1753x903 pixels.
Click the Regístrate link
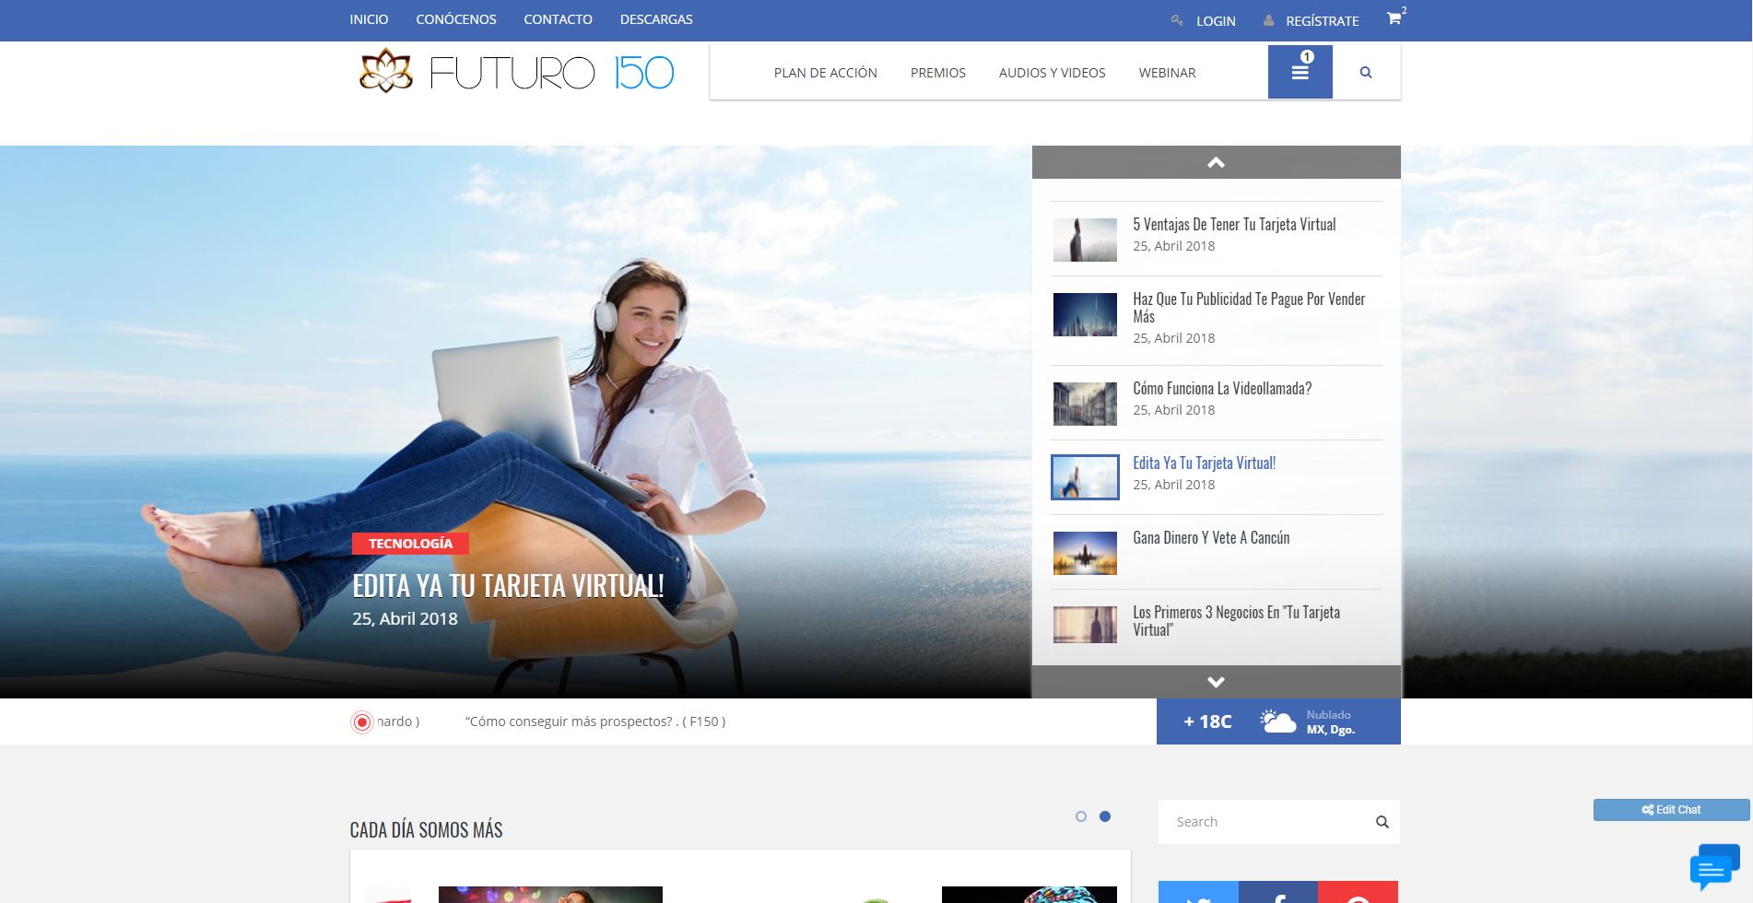tap(1322, 21)
